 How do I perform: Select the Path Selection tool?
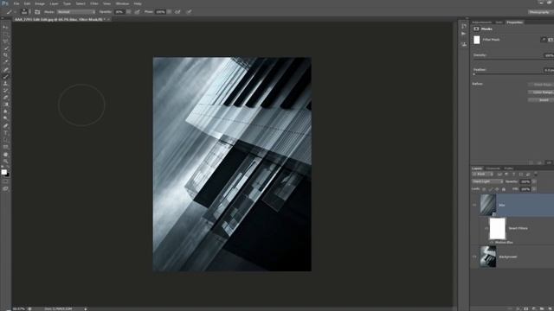5,140
